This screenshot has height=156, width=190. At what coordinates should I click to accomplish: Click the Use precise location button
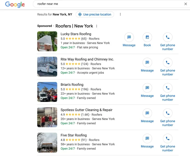95,14
